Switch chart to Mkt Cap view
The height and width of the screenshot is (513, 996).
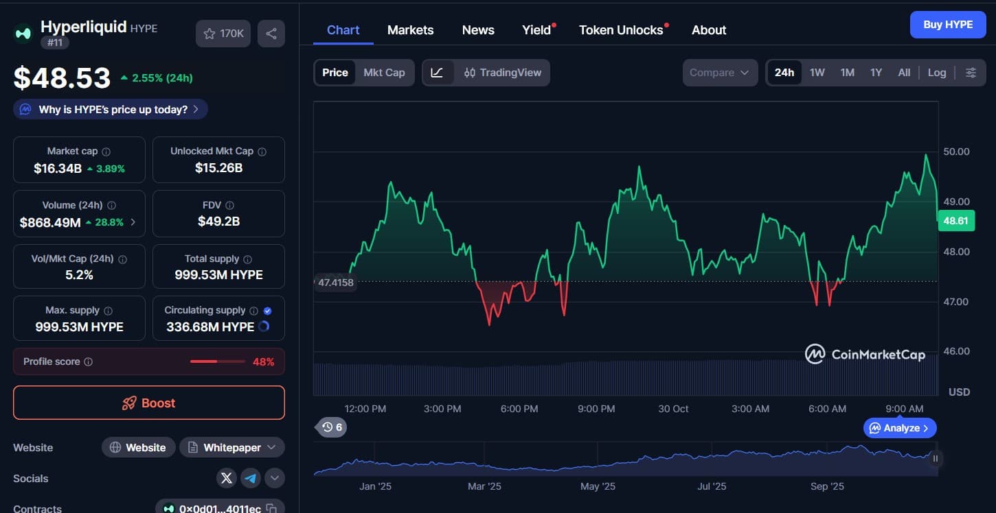point(384,73)
